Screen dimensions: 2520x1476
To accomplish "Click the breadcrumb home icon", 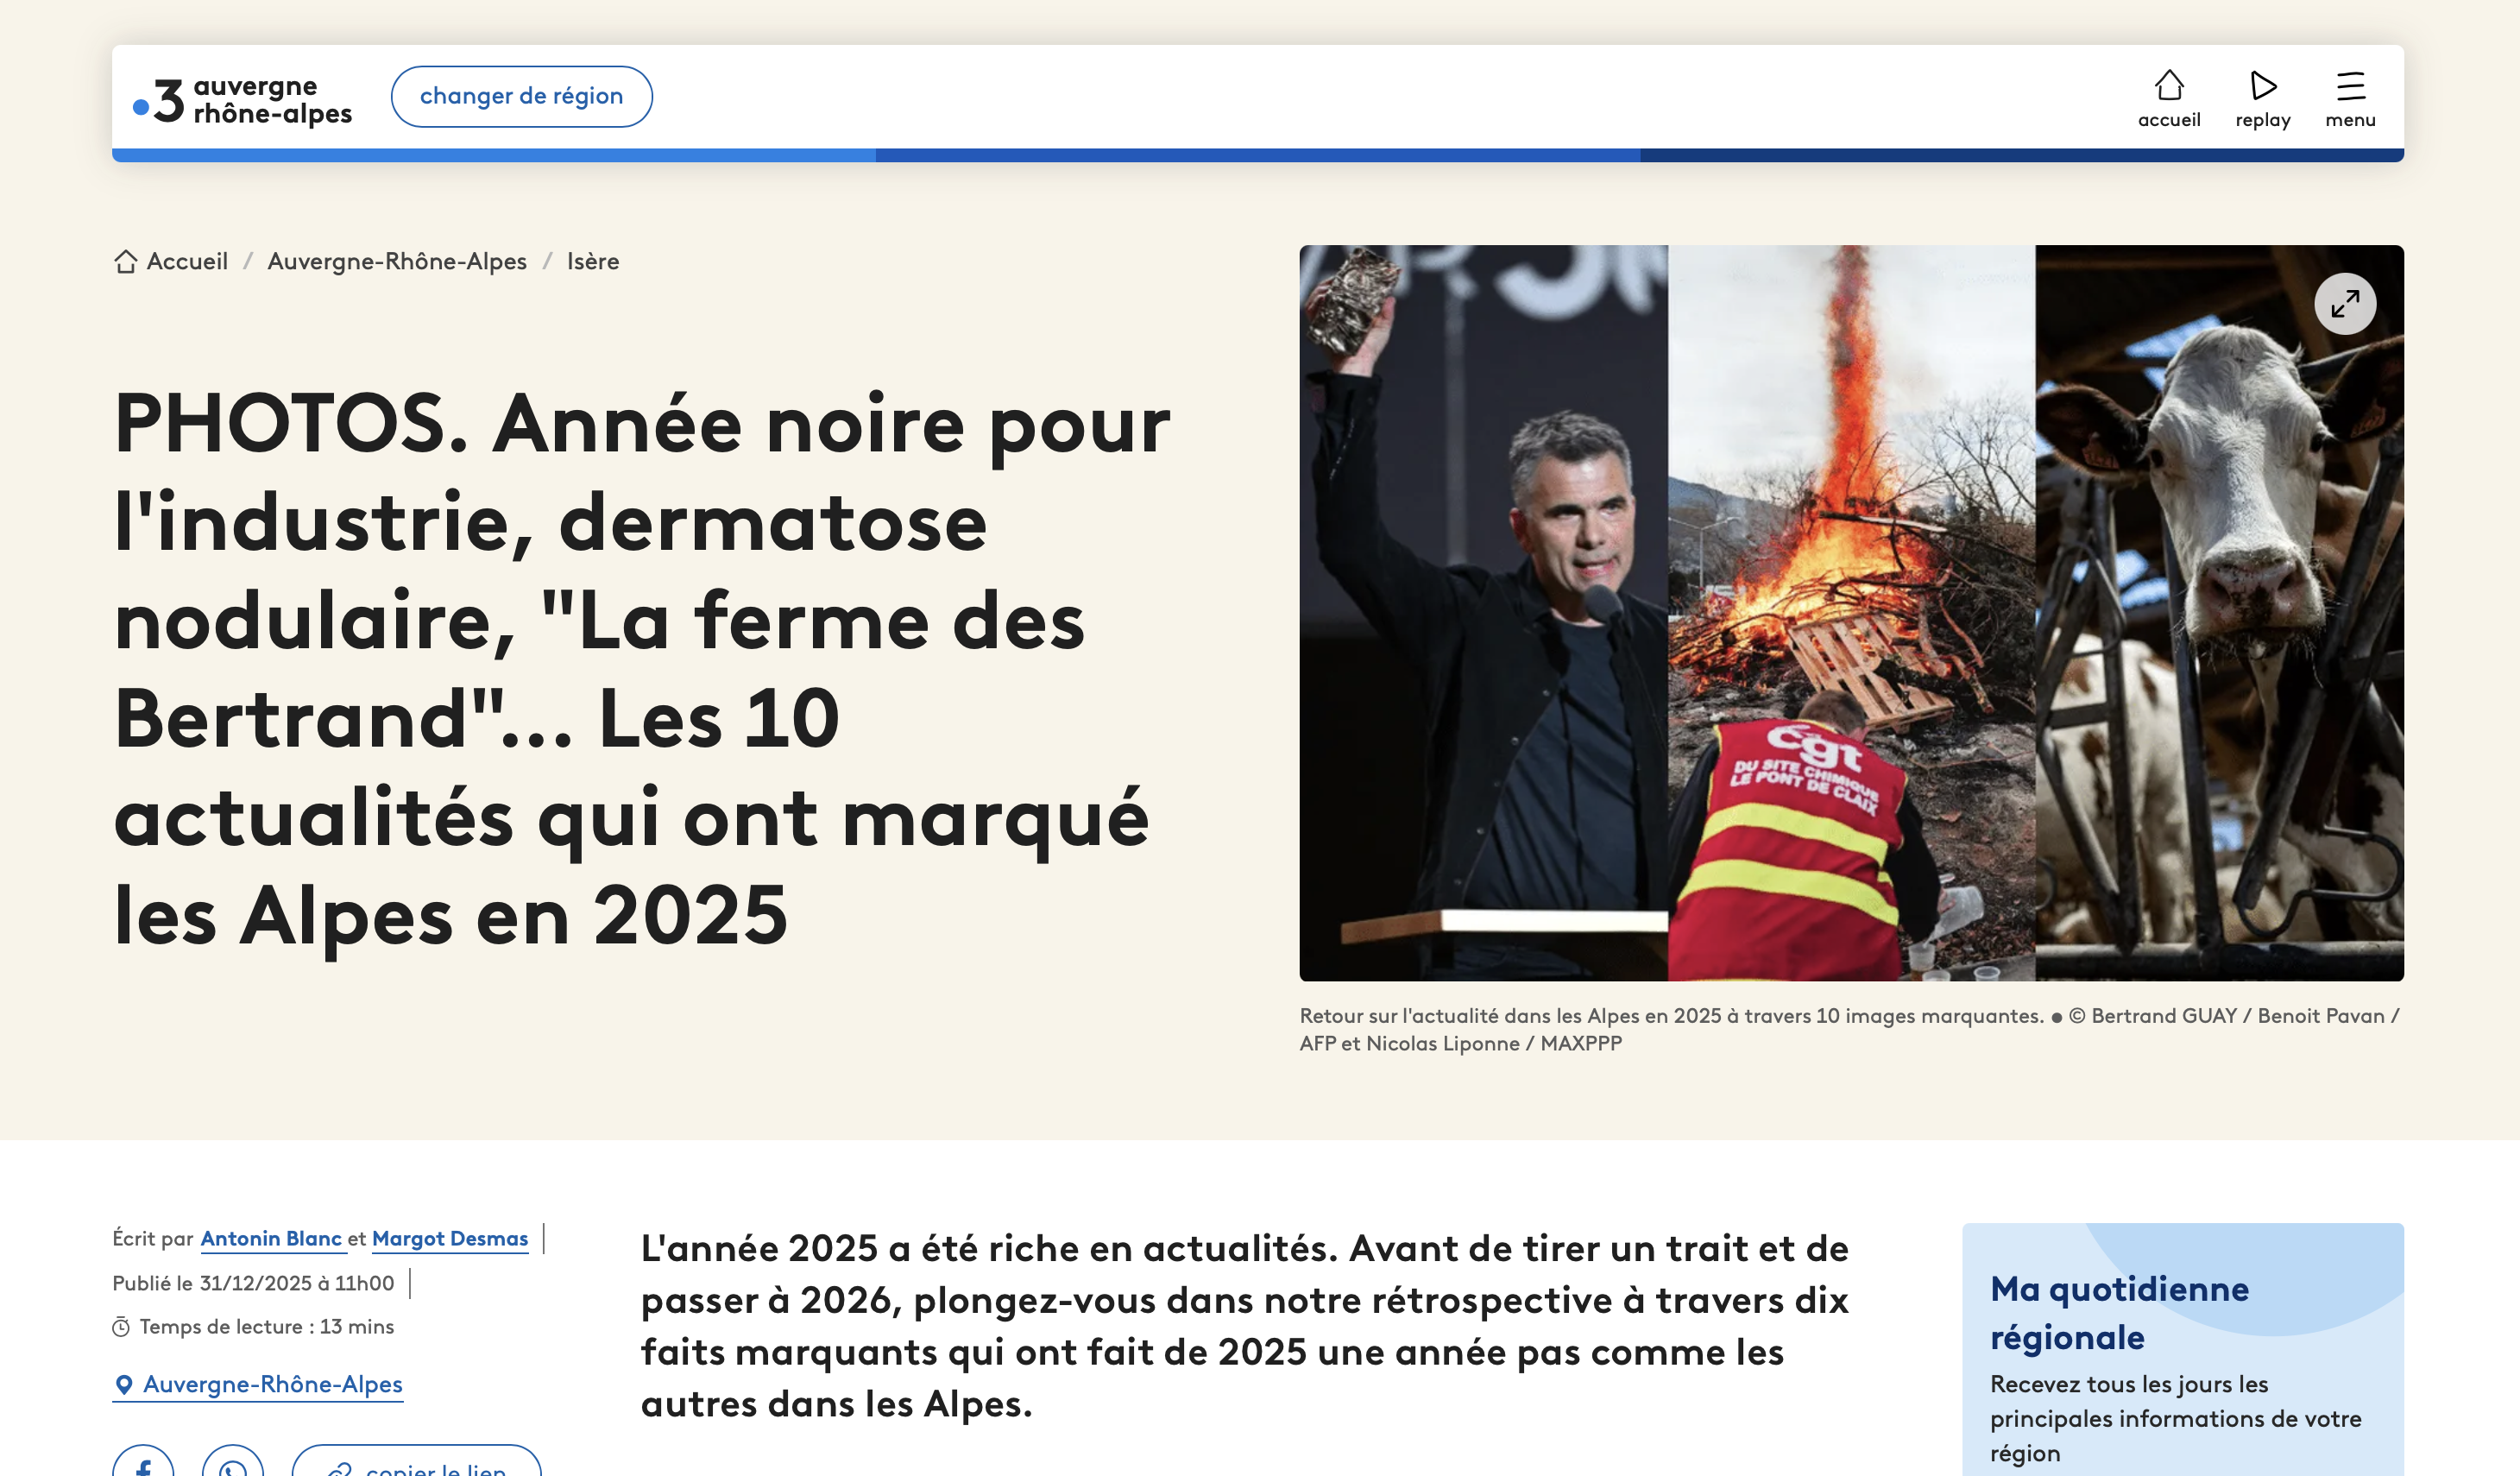I will pos(125,262).
